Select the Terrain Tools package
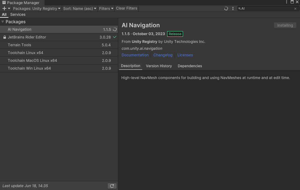 [x=59, y=45]
